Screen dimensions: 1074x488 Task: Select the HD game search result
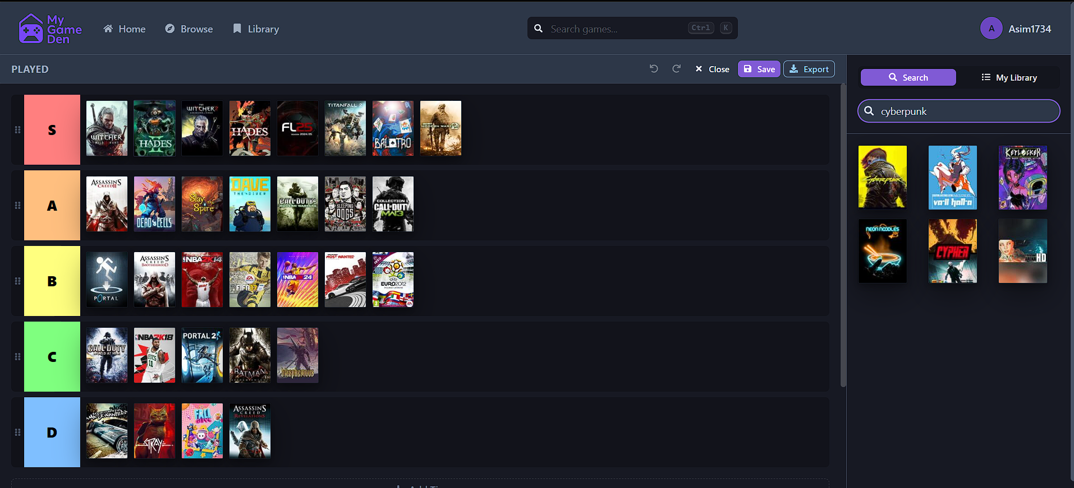(1022, 250)
